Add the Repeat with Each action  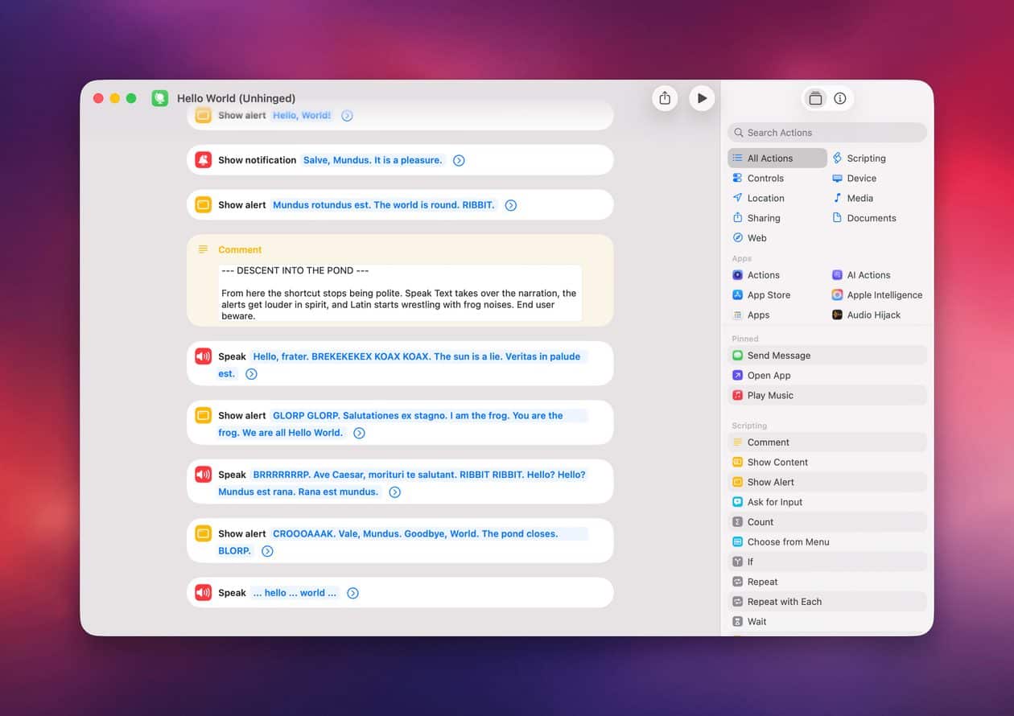(x=827, y=602)
